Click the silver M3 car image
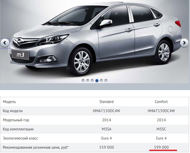 [95, 42]
